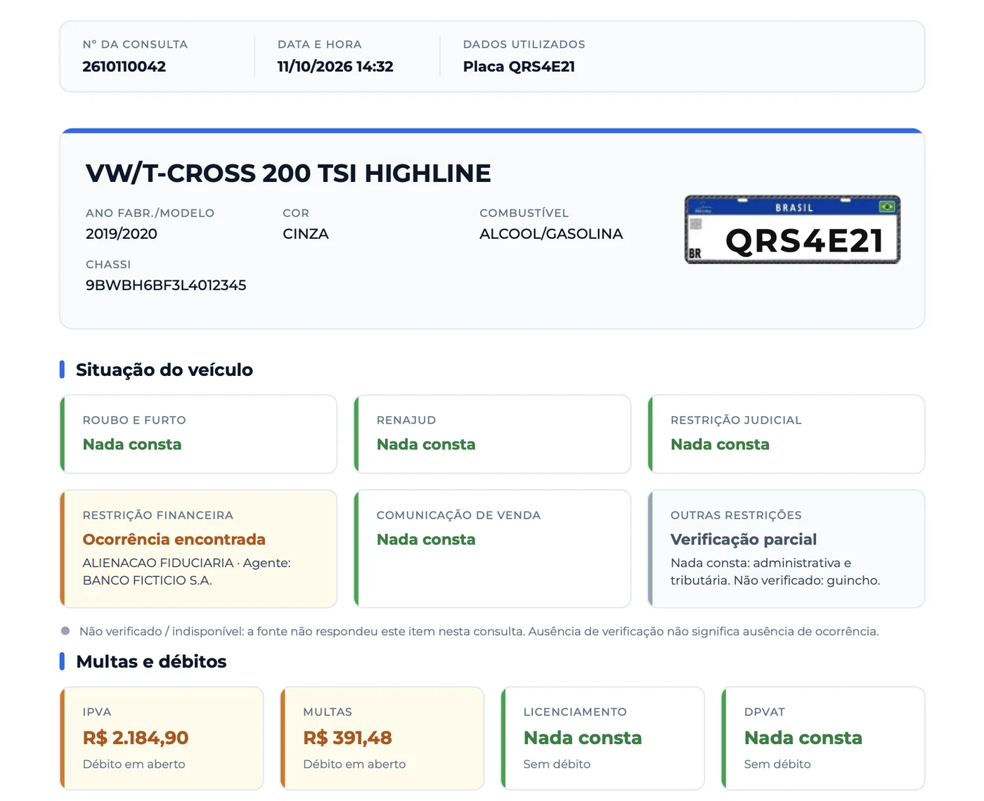
Task: Click the QR code on the license plate
Action: (x=696, y=224)
